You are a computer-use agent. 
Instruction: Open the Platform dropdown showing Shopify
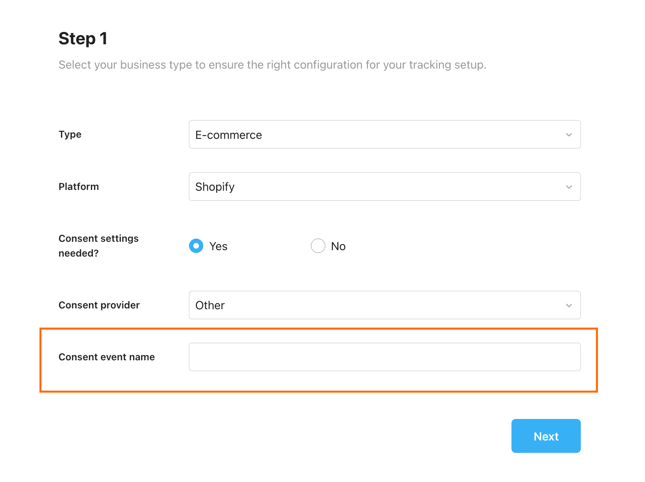[384, 187]
